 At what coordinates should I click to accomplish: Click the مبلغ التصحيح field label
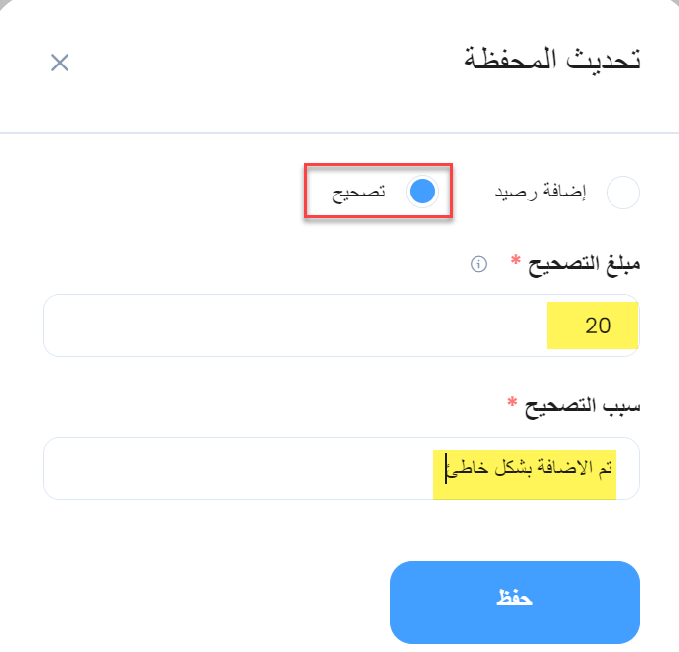(584, 264)
